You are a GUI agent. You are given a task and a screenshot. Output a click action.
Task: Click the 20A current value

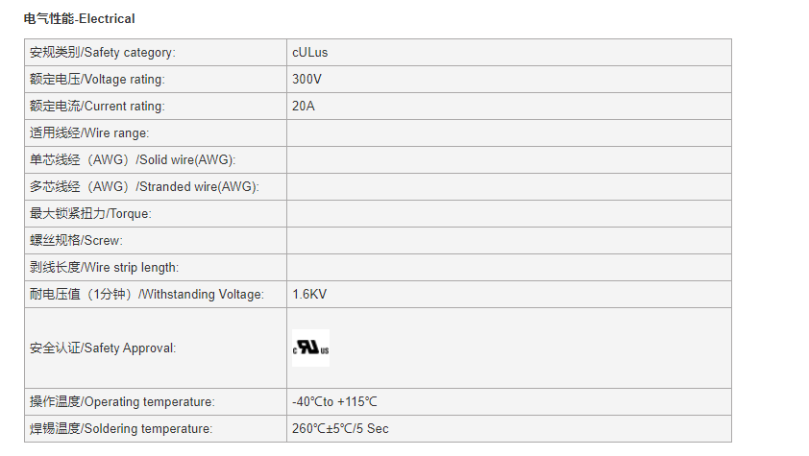tap(304, 107)
